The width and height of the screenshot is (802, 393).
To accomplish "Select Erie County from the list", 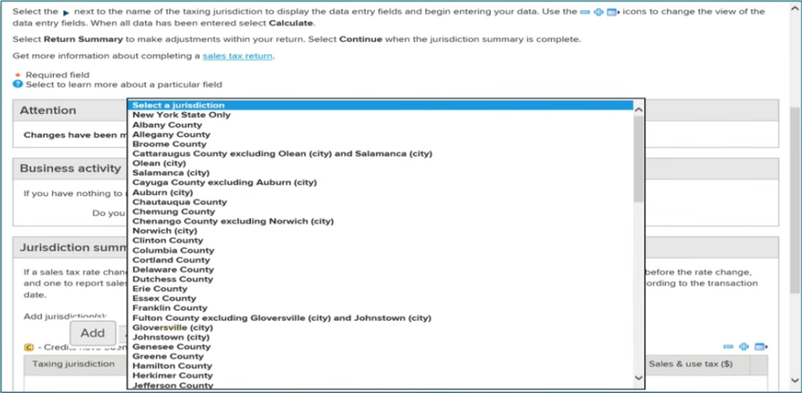I will coord(380,289).
